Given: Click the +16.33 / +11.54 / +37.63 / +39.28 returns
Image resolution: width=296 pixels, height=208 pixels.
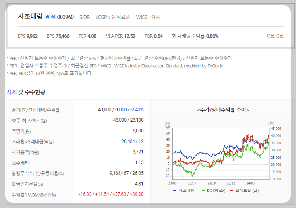Looking at the screenshot, I should [111, 194].
